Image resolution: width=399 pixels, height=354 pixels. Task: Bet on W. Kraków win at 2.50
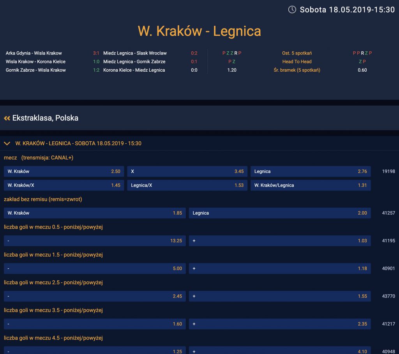pos(64,171)
